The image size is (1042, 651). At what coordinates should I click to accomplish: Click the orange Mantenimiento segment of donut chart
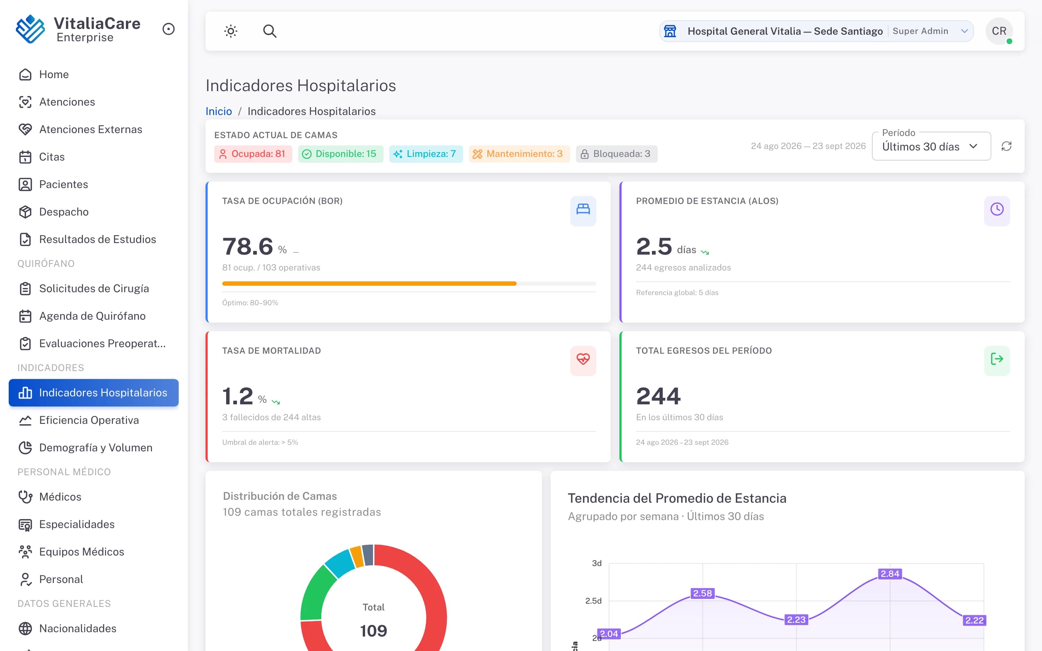click(x=357, y=556)
